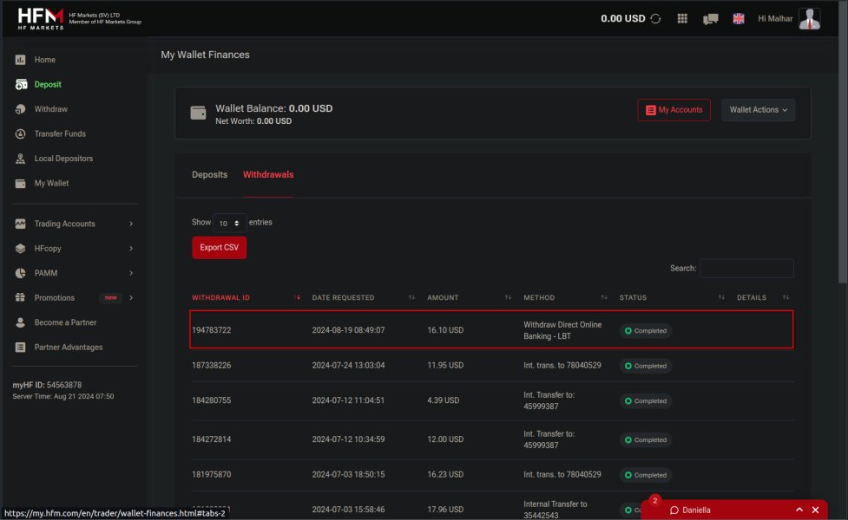This screenshot has width=848, height=520.
Task: Click the Export CSV button
Action: point(219,248)
